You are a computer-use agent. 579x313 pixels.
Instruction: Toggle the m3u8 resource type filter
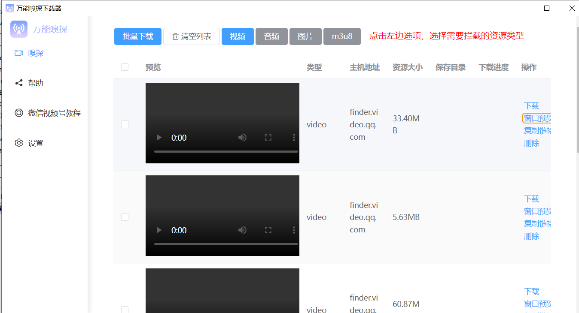[x=342, y=36]
